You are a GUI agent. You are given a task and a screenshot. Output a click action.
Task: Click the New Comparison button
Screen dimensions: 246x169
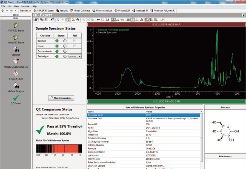click(x=61, y=98)
